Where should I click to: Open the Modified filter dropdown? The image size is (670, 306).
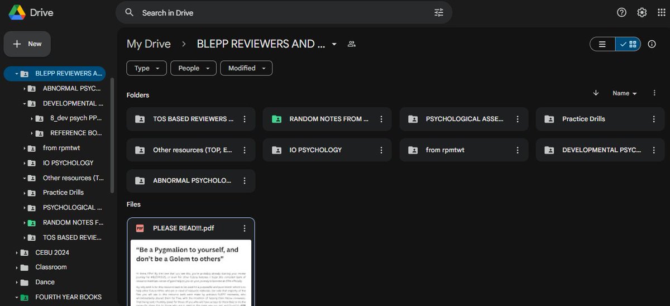[247, 68]
